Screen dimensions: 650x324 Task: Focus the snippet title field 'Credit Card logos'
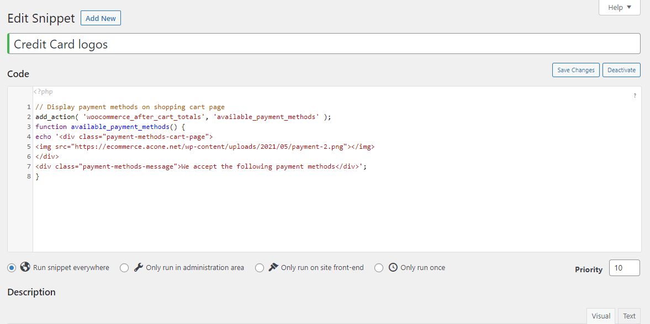coord(324,44)
